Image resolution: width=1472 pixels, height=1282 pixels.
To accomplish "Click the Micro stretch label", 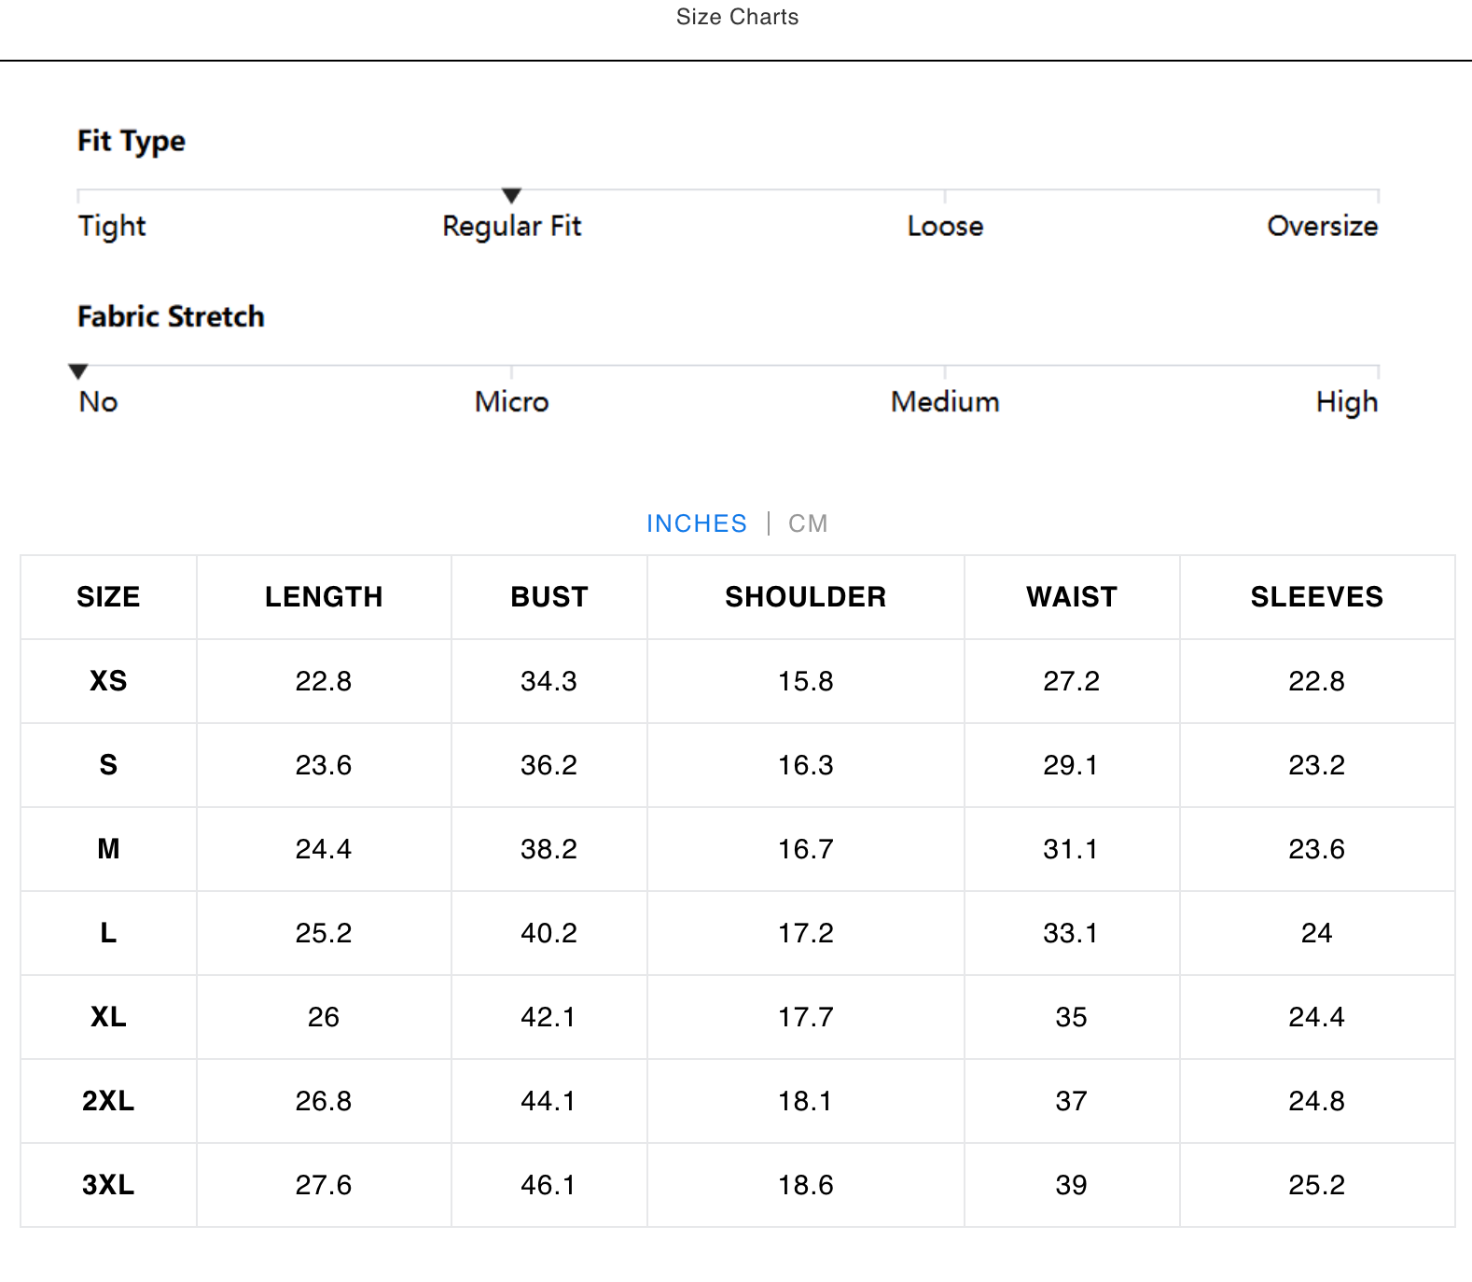I will tap(511, 402).
